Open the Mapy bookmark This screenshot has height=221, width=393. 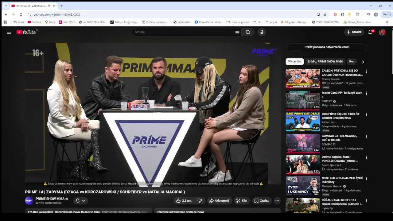pyautogui.click(x=50, y=22)
